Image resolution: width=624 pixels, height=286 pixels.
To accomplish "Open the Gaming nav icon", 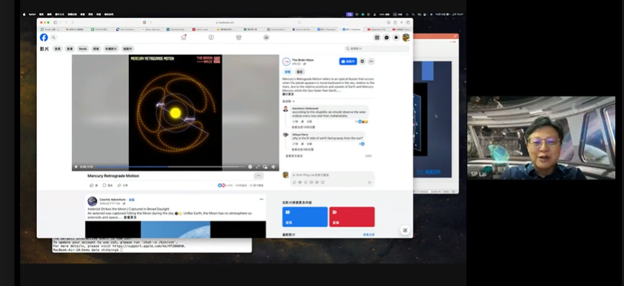I will pos(266,37).
